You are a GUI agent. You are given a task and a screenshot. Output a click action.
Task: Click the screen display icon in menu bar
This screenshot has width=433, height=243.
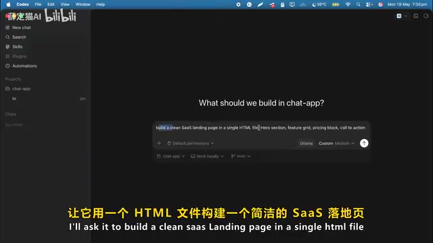click(x=292, y=5)
